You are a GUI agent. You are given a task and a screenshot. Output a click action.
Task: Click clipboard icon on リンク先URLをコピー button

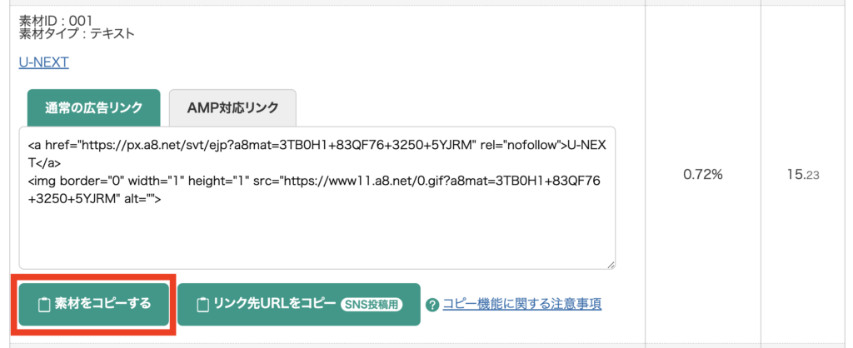click(x=202, y=305)
